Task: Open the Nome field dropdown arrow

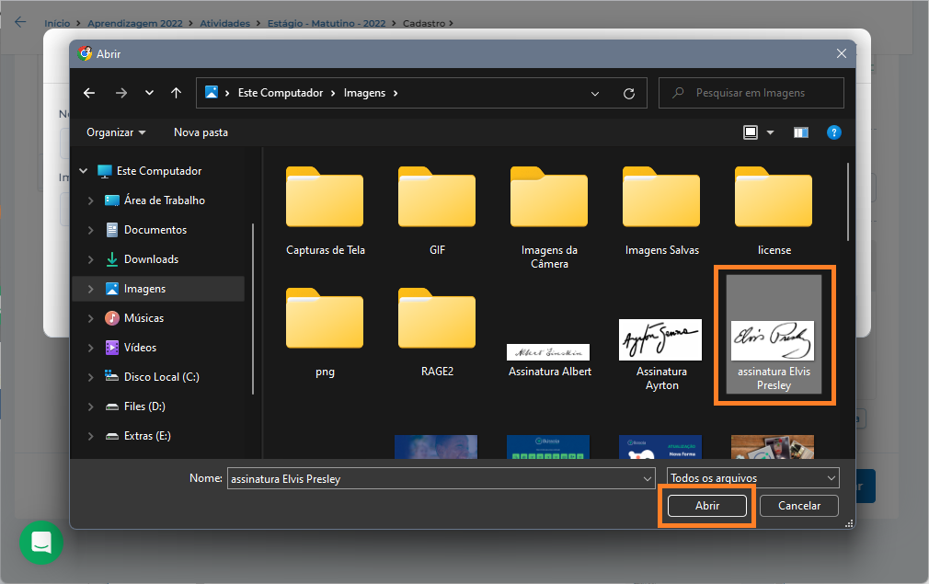Action: pos(648,478)
